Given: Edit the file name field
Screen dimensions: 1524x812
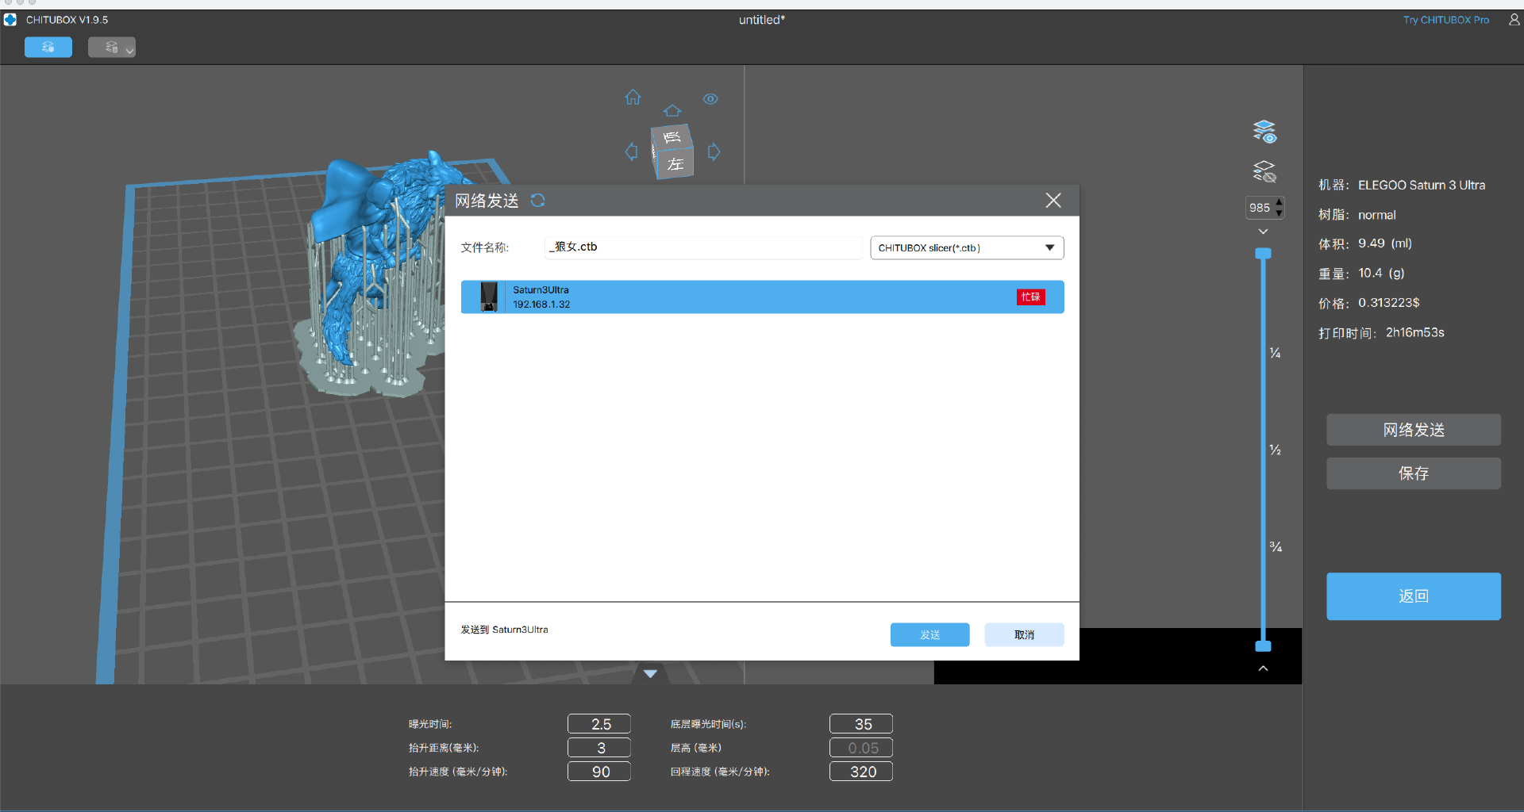Looking at the screenshot, I should (702, 247).
